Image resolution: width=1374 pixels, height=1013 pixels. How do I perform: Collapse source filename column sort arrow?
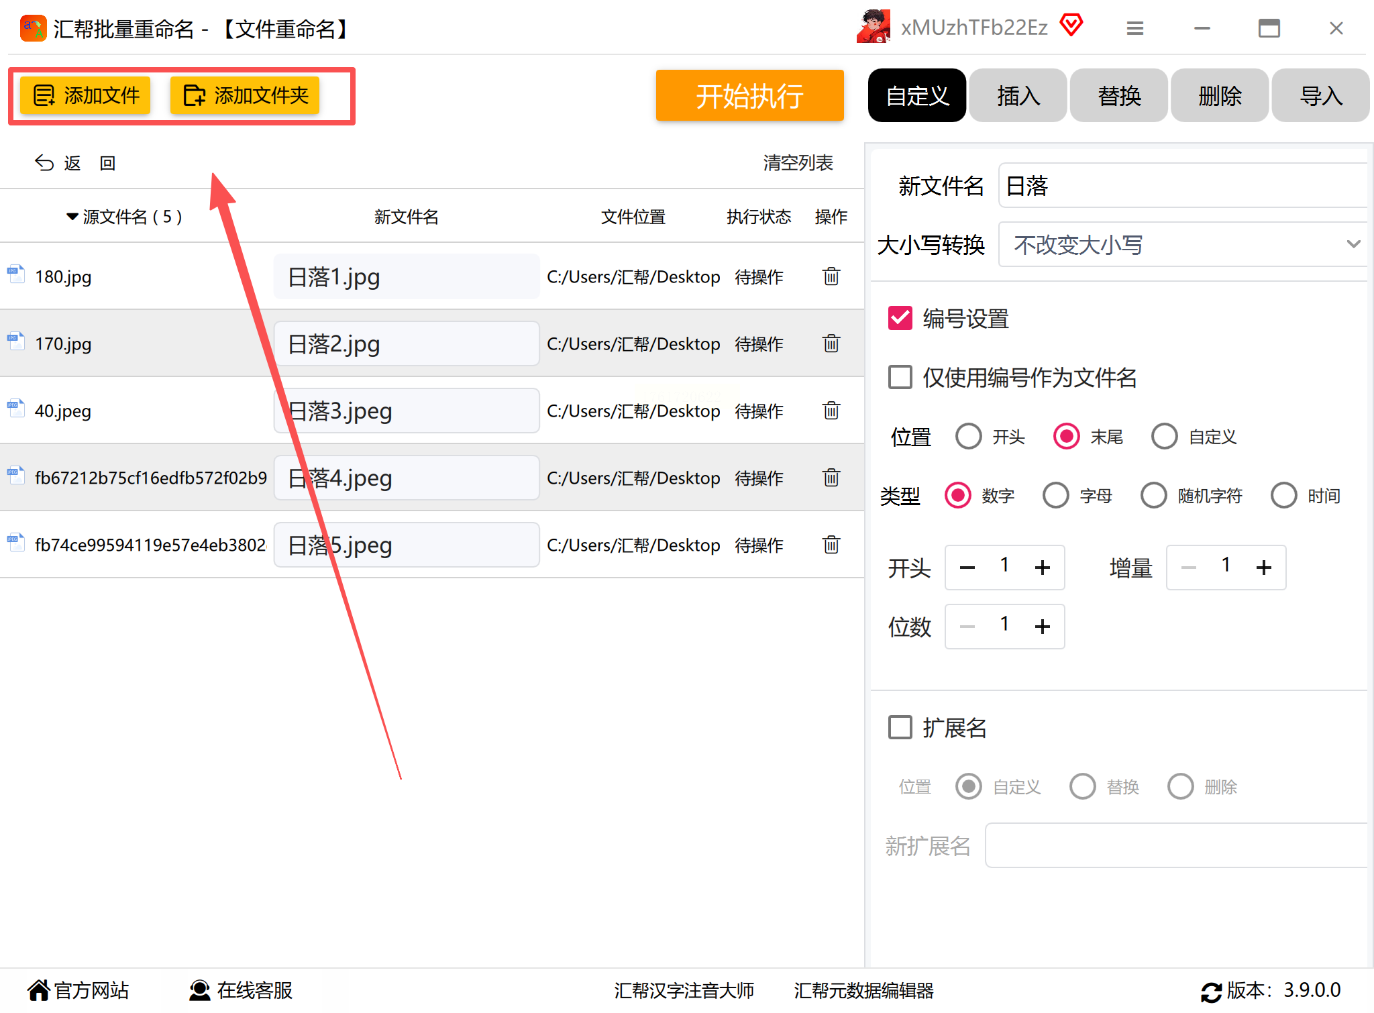click(x=72, y=217)
